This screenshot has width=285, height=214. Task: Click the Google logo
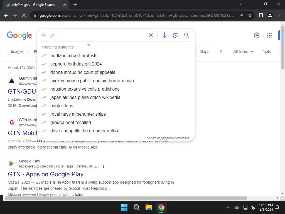point(19,35)
